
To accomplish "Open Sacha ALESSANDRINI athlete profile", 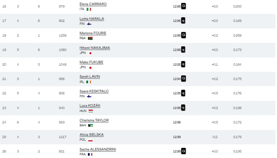I will tap(98, 149).
